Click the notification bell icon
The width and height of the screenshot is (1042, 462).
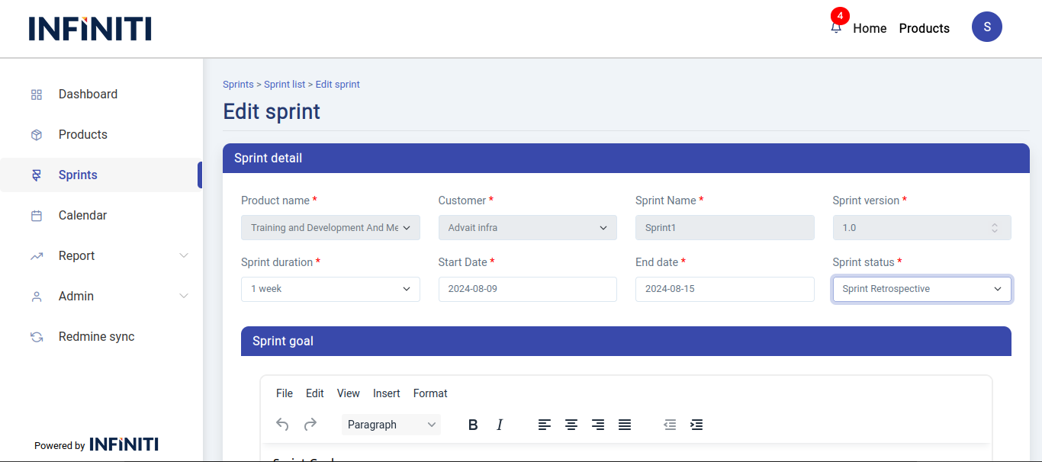tap(836, 27)
